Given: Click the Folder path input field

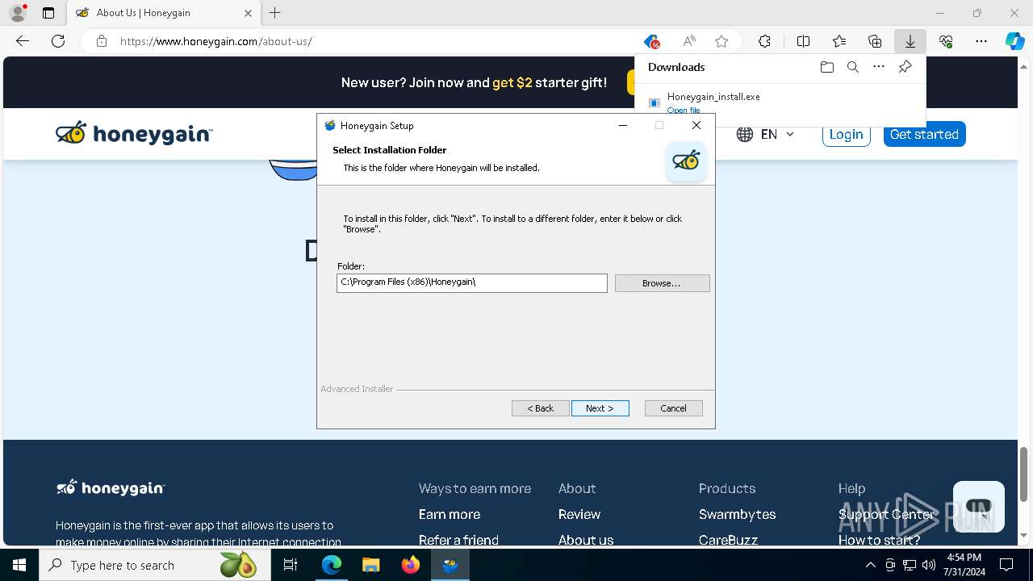Looking at the screenshot, I should pyautogui.click(x=472, y=282).
